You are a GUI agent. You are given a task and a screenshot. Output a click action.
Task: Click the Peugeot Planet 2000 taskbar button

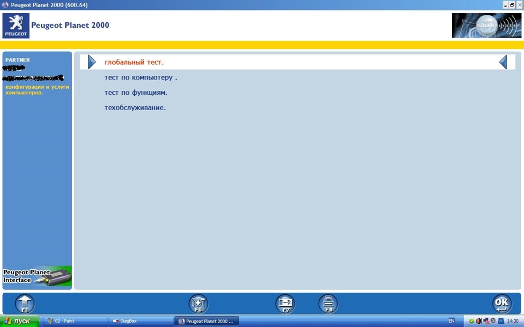point(206,321)
